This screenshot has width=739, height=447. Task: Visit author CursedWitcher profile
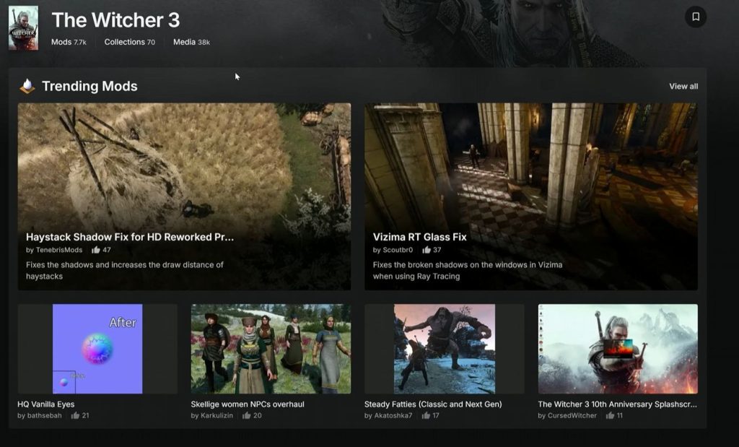coord(572,415)
